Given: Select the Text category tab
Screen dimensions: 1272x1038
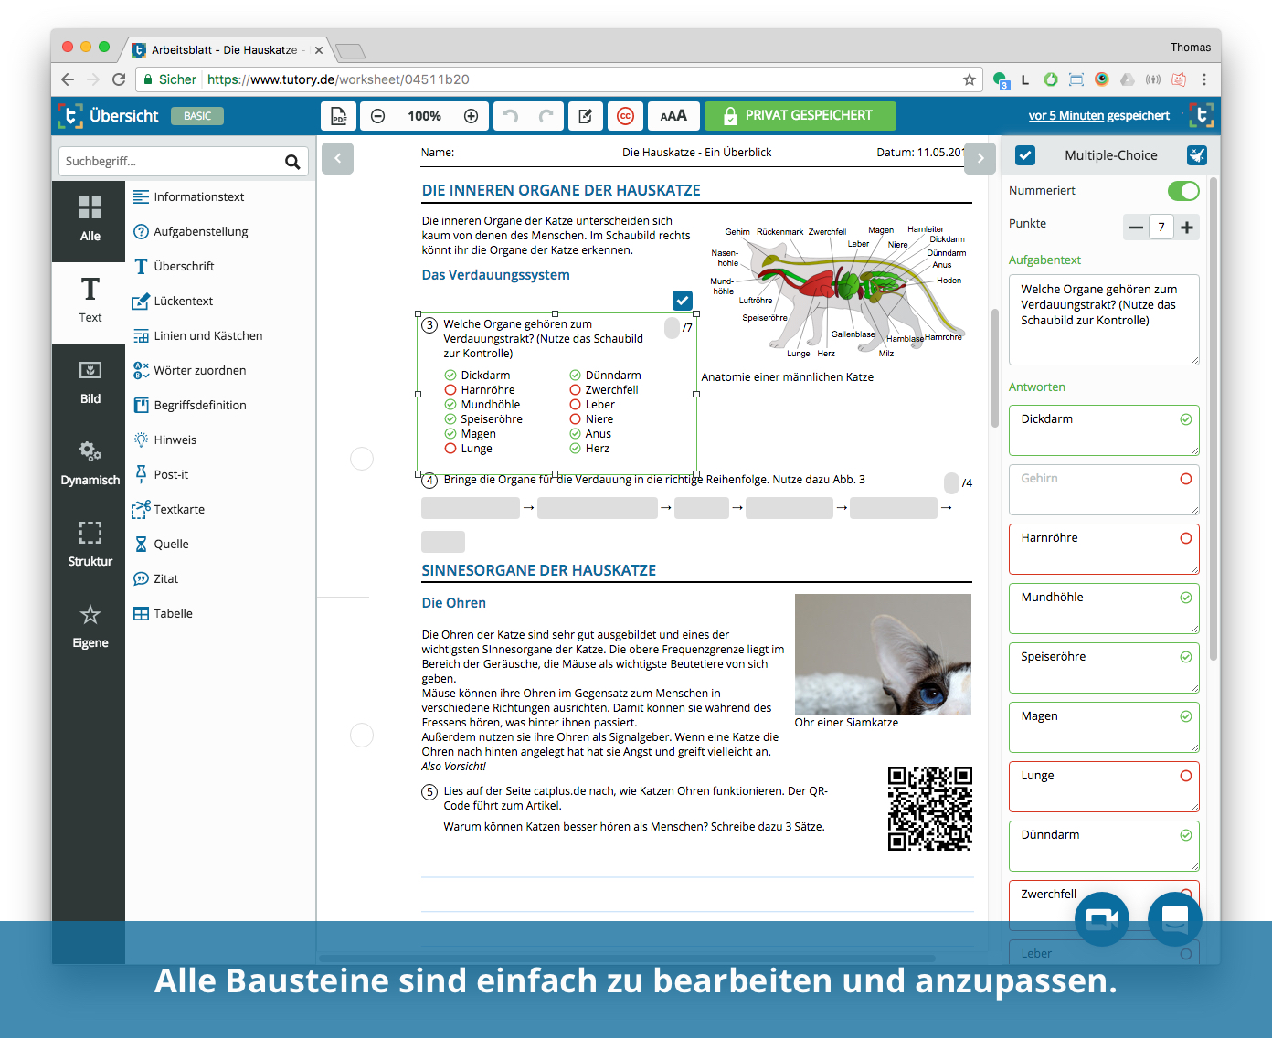Looking at the screenshot, I should (x=90, y=302).
